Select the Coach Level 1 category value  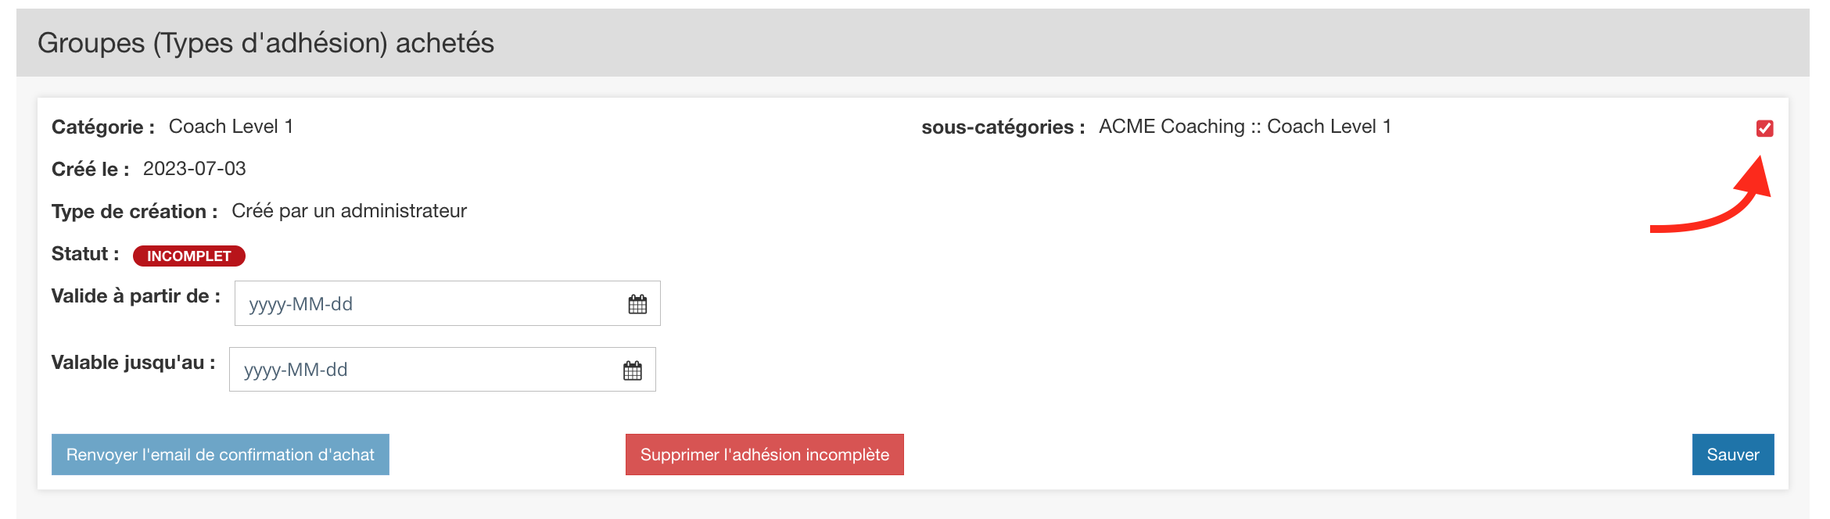(x=231, y=127)
